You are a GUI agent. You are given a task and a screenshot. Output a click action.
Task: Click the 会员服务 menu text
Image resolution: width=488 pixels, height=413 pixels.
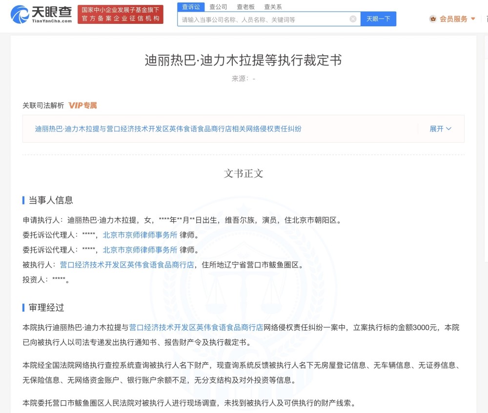(x=453, y=19)
